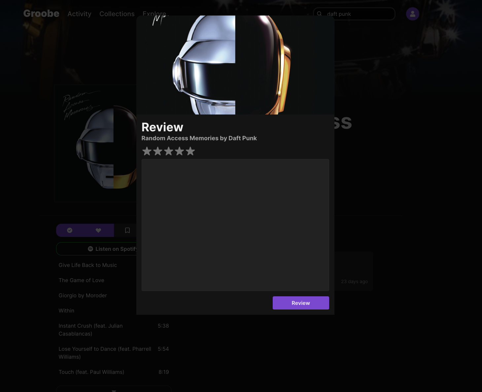The width and height of the screenshot is (482, 392).
Task: Set the rating to four stars
Action: pos(180,151)
